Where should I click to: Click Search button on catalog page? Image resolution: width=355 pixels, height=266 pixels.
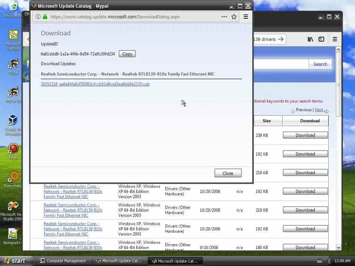(320, 64)
